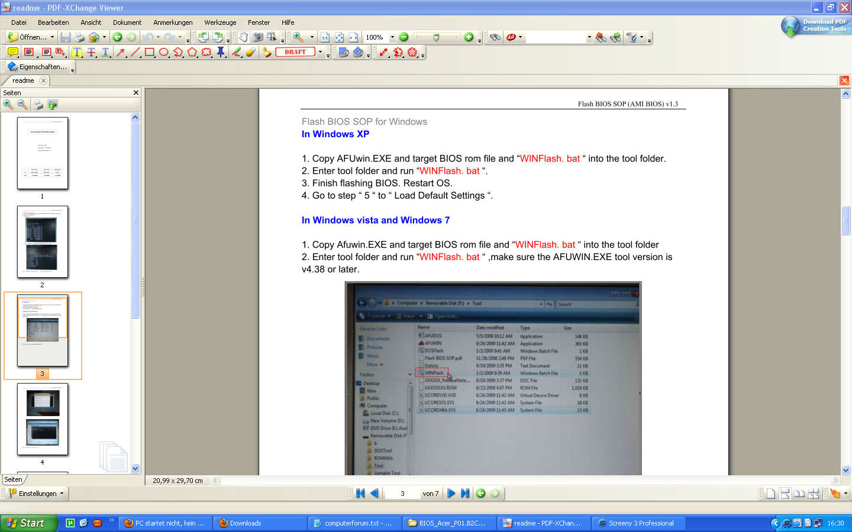This screenshot has width=852, height=532.
Task: Select the text selection tool
Action: click(272, 37)
